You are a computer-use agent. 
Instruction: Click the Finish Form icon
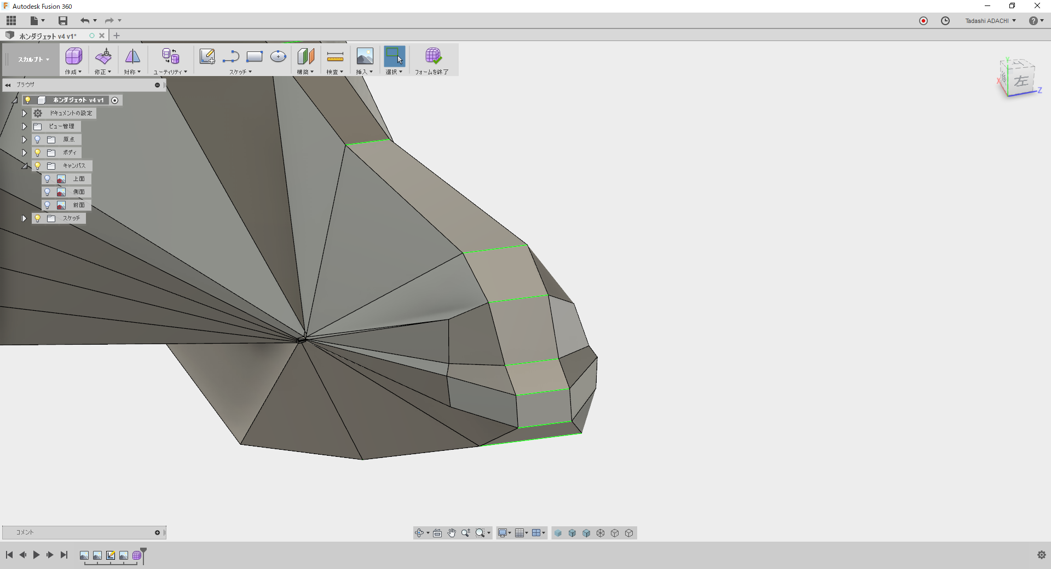pos(432,56)
